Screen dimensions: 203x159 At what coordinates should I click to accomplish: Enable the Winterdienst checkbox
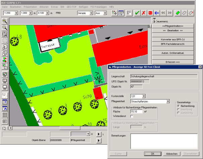point(132,116)
